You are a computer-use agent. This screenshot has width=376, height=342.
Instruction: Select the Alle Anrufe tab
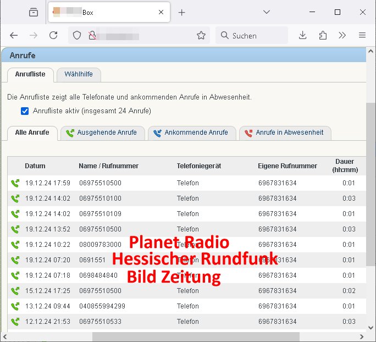click(32, 133)
